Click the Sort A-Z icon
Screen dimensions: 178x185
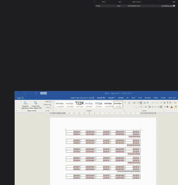point(129,103)
